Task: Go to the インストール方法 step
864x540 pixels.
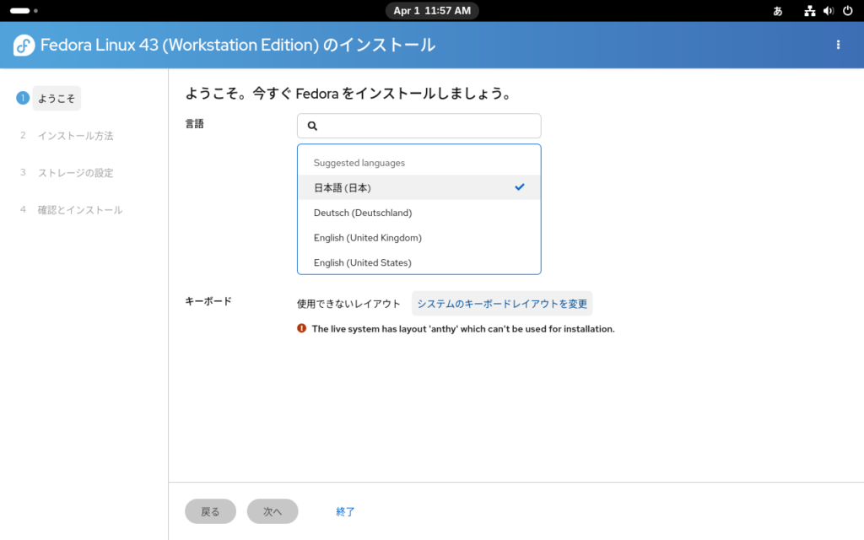Action: (x=75, y=136)
